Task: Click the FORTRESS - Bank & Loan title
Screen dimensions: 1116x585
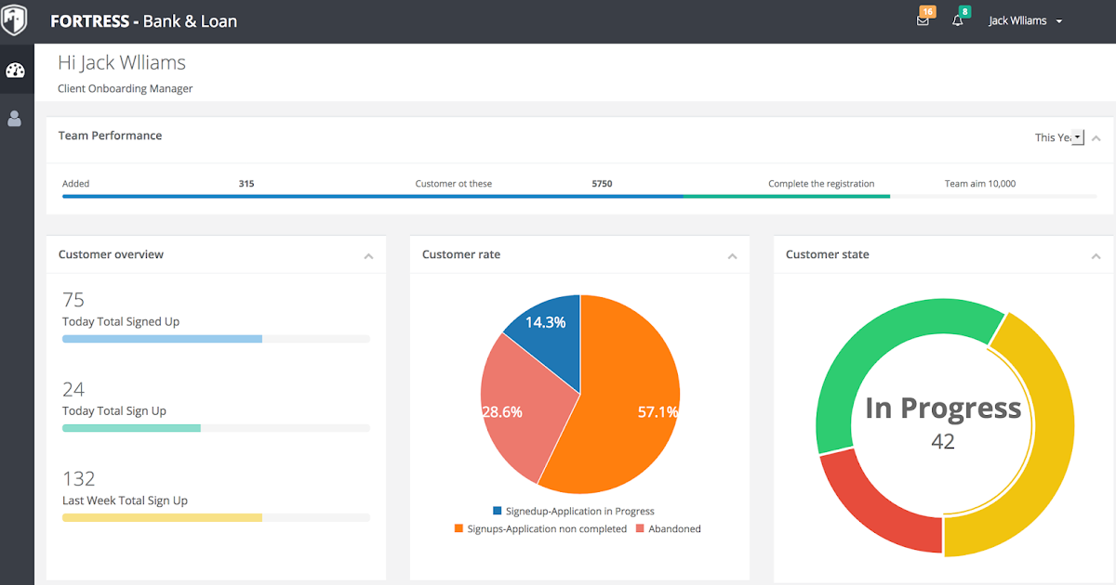Action: (143, 20)
